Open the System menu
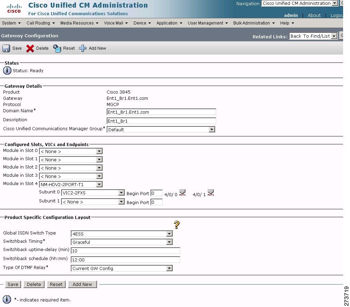This screenshot has height=307, width=350. pyautogui.click(x=11, y=23)
